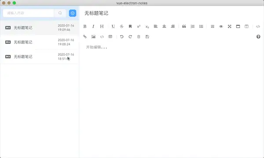Insert a hyperlink with the link icon

pos(85,36)
